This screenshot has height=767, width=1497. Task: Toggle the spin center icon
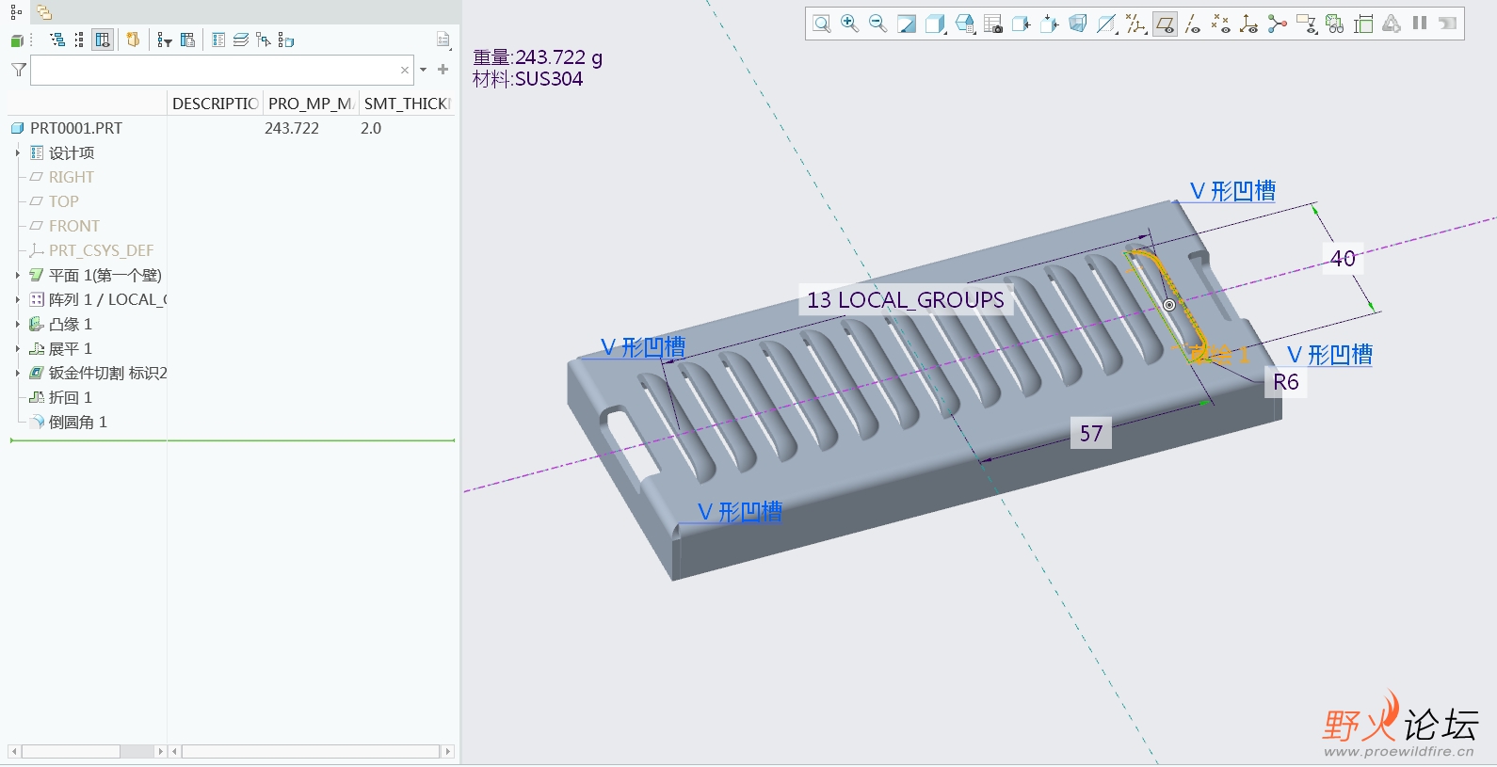(1278, 24)
